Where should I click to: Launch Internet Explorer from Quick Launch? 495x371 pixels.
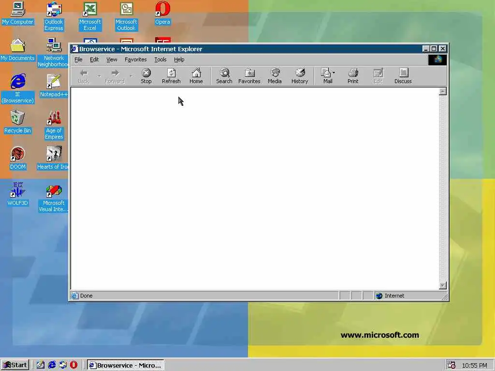tap(52, 365)
